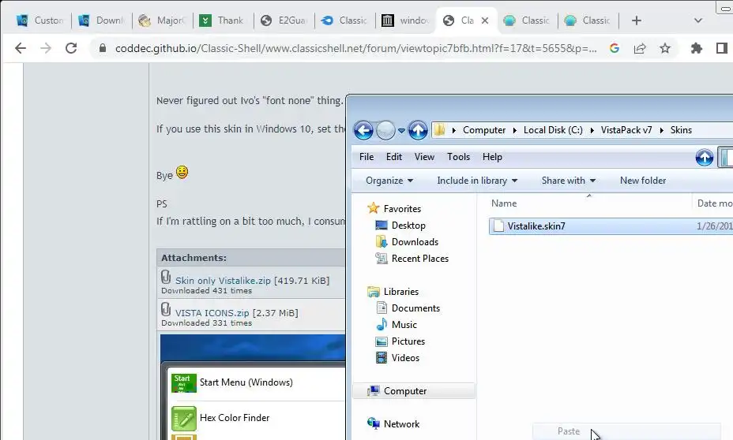This screenshot has width=733, height=440.
Task: Click the browser forward arrow
Action: coord(45,48)
